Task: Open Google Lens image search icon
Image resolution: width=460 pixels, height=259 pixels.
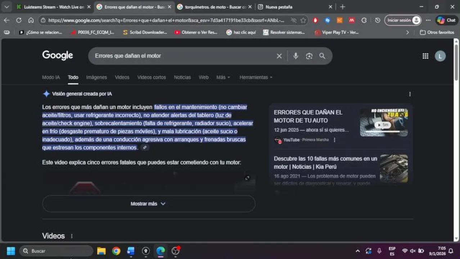Action: click(309, 56)
